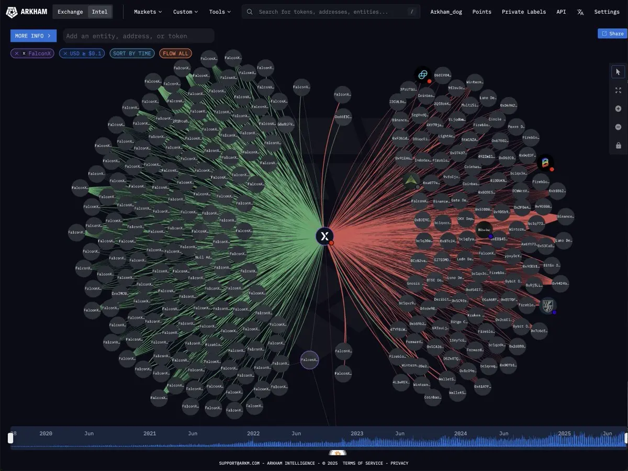Open the Arkham_dog profile
The image size is (628, 471).
(445, 12)
